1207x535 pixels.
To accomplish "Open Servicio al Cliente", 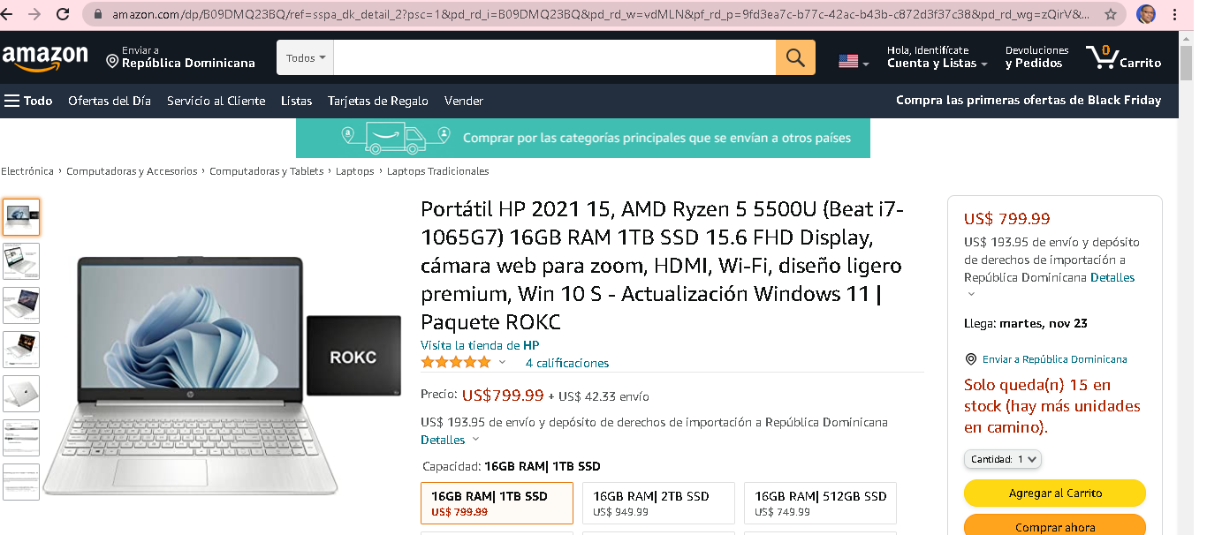I will [x=216, y=101].
